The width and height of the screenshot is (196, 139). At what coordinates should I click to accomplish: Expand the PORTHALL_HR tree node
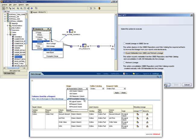[5, 17]
